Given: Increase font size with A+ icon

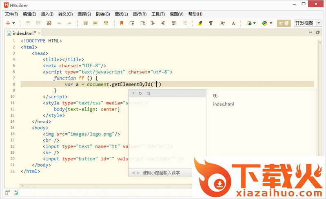Looking at the screenshot, I should (x=222, y=23).
